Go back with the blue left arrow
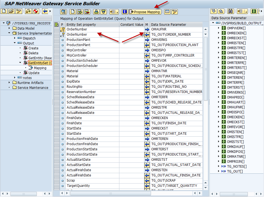This screenshot has width=264, height=197. pos(45,11)
